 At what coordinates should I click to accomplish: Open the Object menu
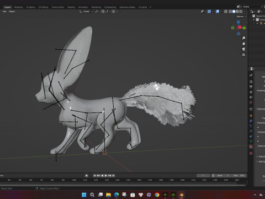(12, 12)
